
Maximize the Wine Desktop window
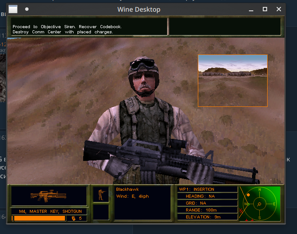tap(265, 9)
